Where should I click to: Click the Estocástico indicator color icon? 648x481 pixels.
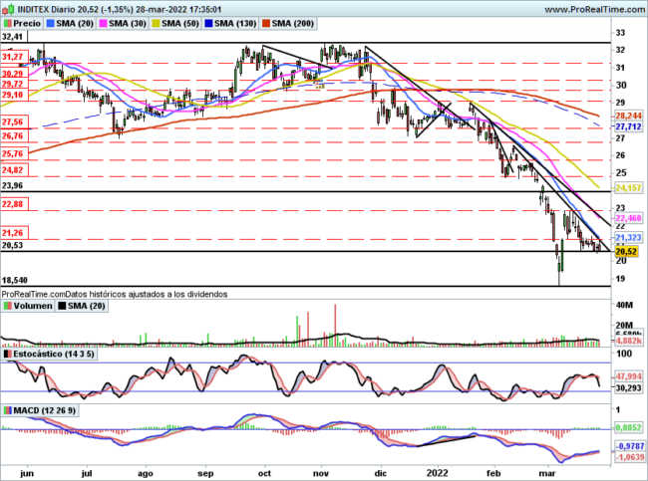pyautogui.click(x=8, y=355)
